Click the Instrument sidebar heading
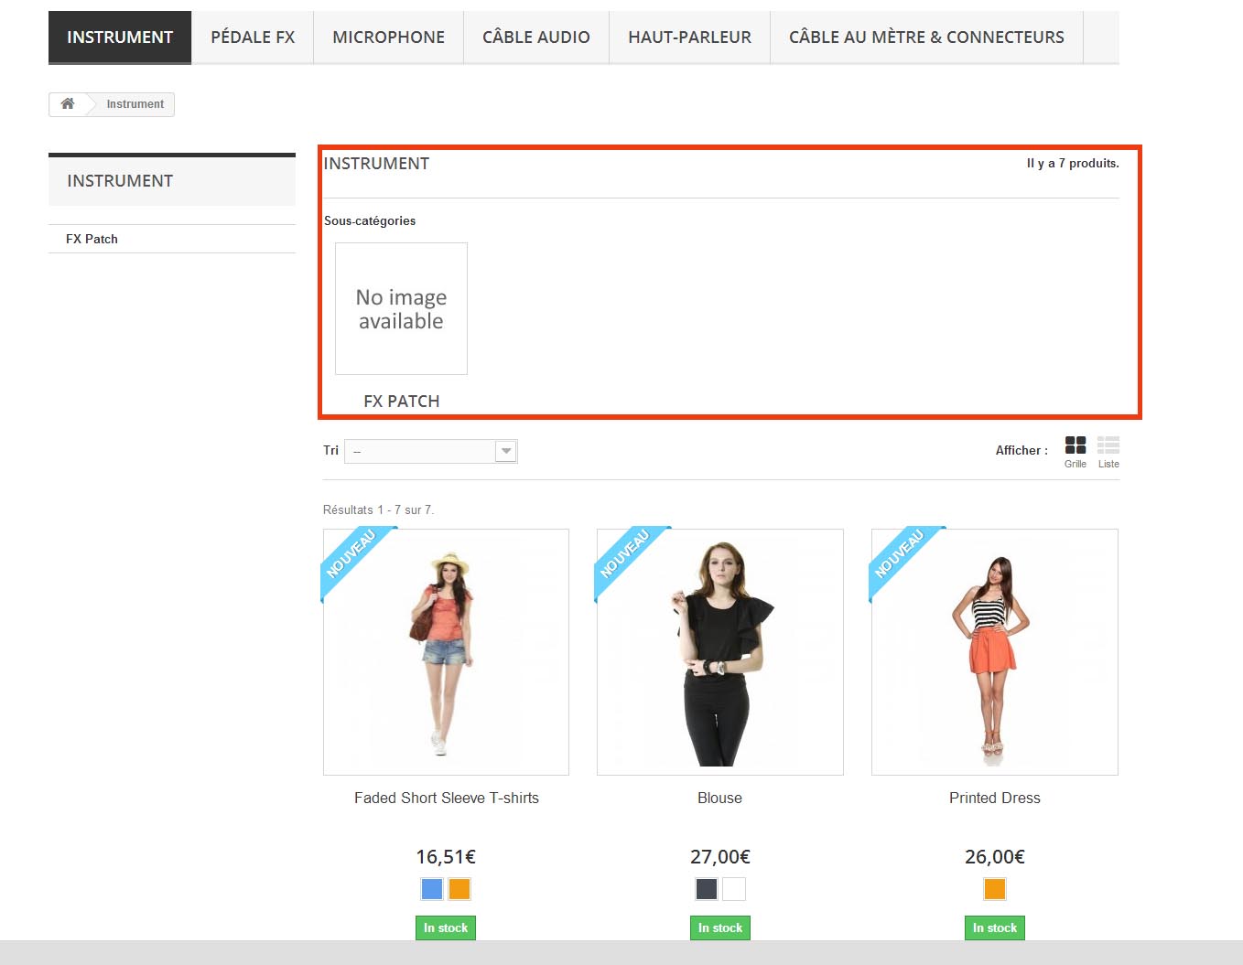1243x965 pixels. [x=120, y=181]
